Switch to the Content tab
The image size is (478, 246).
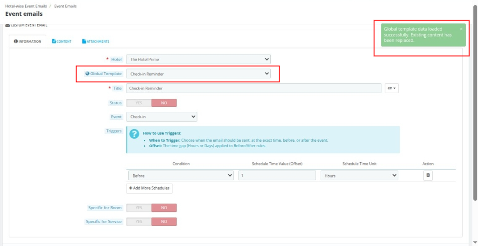click(61, 41)
